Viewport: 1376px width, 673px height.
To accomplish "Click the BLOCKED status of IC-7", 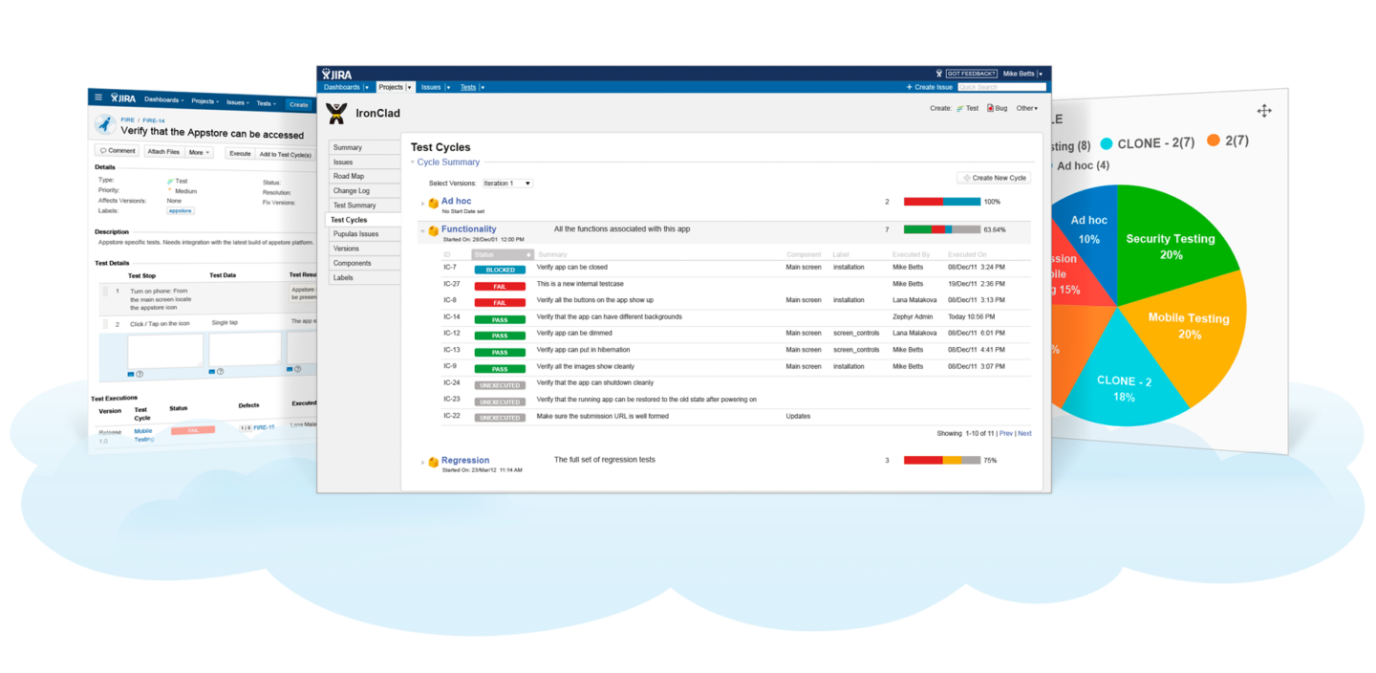I will point(500,271).
